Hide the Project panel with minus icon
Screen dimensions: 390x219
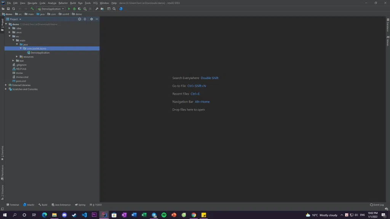point(97,19)
